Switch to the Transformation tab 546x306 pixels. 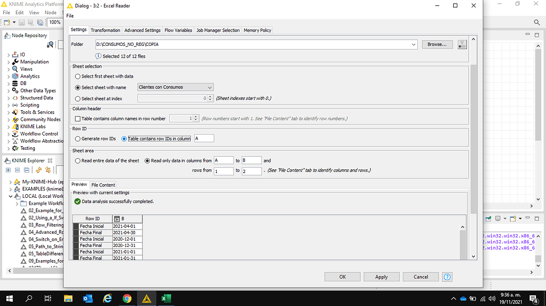[105, 30]
